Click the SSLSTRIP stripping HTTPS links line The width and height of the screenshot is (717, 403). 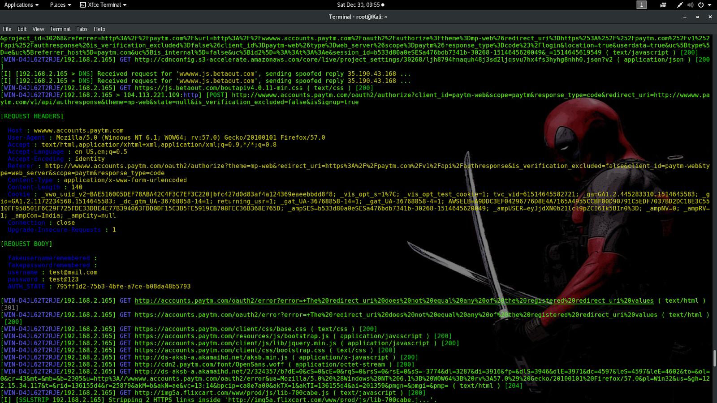tap(219, 400)
